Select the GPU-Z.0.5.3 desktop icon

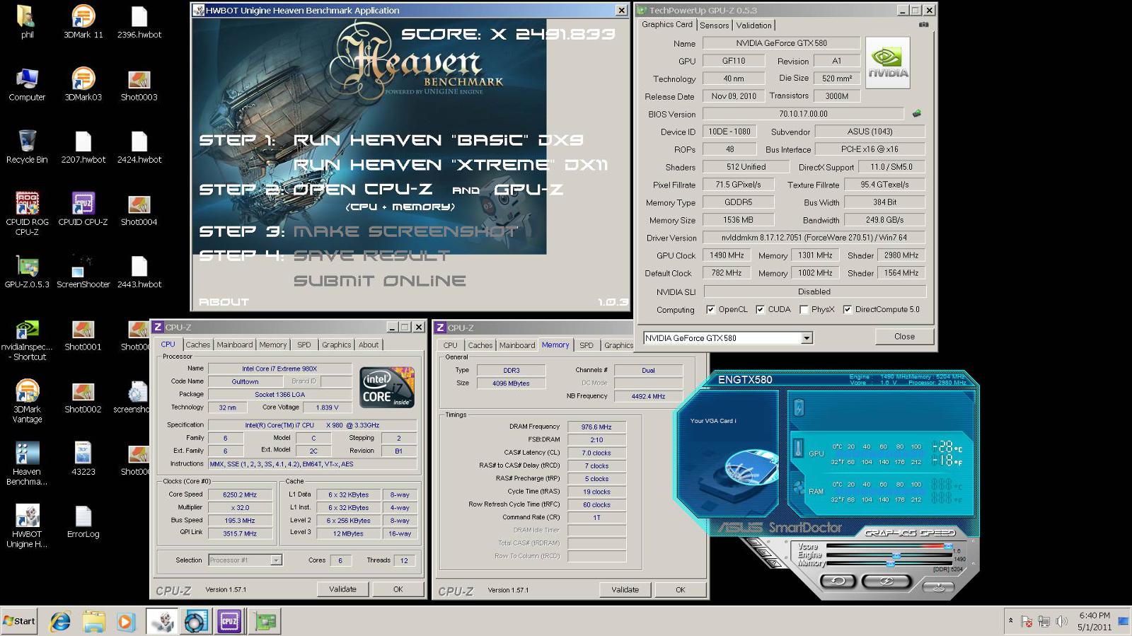(x=27, y=271)
